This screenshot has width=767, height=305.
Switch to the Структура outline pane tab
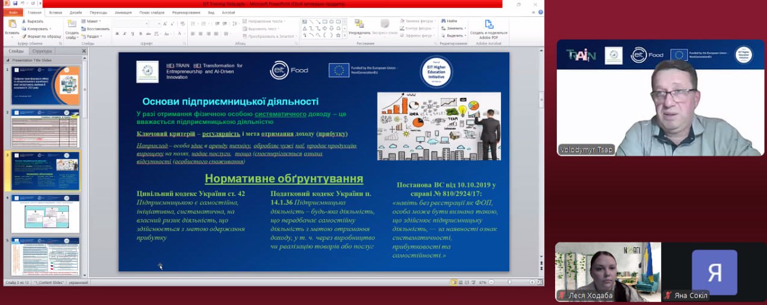tap(42, 51)
